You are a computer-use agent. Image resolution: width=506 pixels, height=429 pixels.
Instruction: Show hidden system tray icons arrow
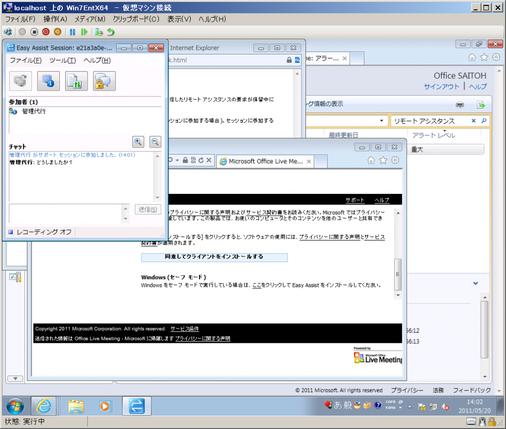pyautogui.click(x=409, y=406)
